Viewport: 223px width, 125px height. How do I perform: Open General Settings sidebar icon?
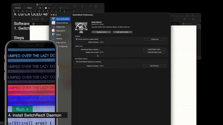[x=53, y=23]
